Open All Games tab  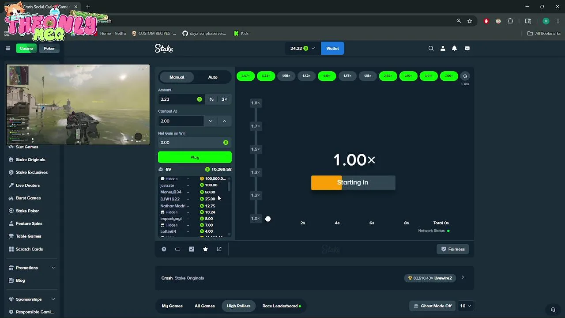(x=205, y=306)
